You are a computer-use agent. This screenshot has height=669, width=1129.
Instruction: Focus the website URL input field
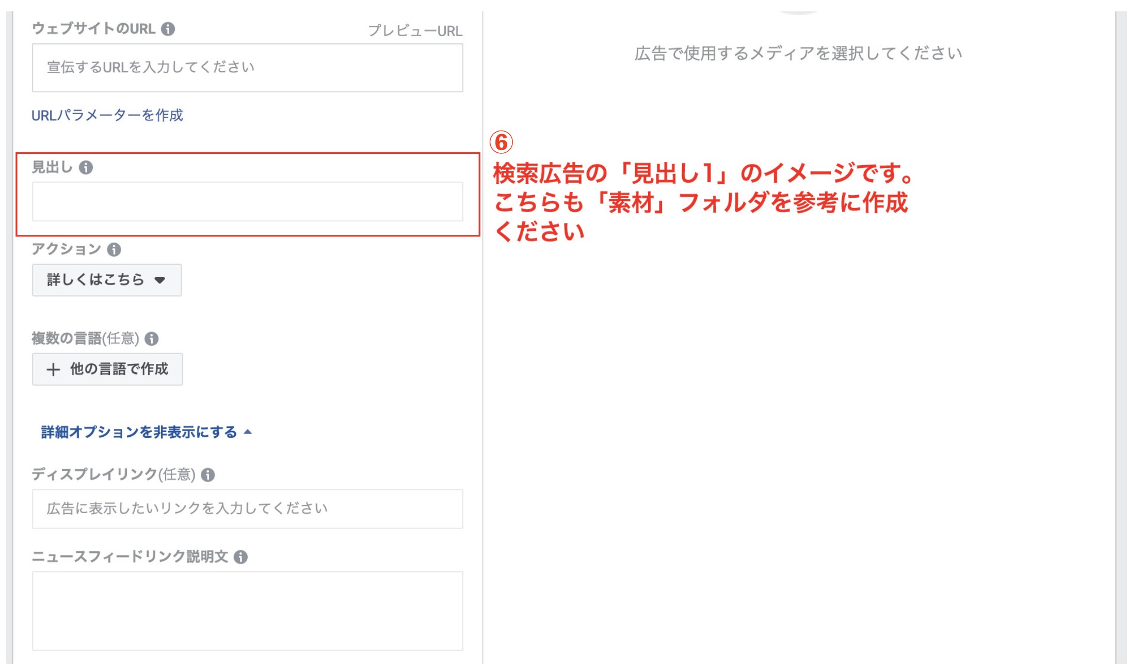tap(247, 68)
